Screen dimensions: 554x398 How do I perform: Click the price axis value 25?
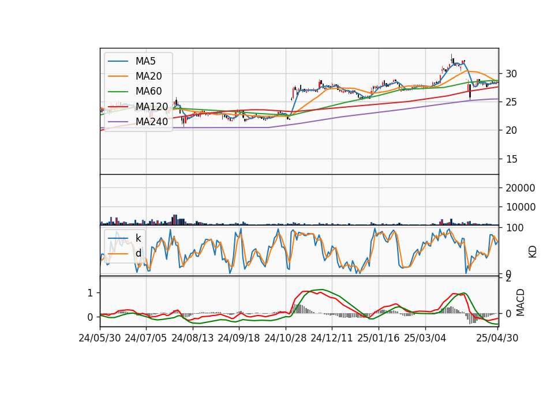point(511,102)
